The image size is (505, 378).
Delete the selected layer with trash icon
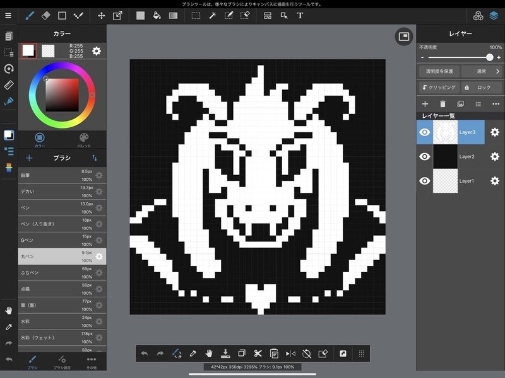pyautogui.click(x=443, y=103)
